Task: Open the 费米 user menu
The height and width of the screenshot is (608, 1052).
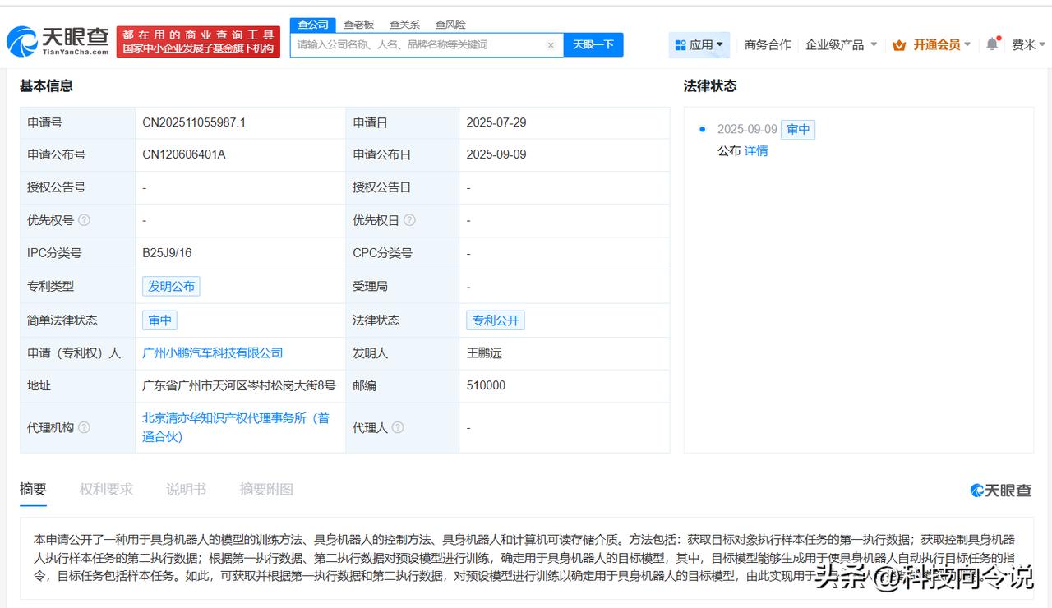Action: click(x=1028, y=45)
